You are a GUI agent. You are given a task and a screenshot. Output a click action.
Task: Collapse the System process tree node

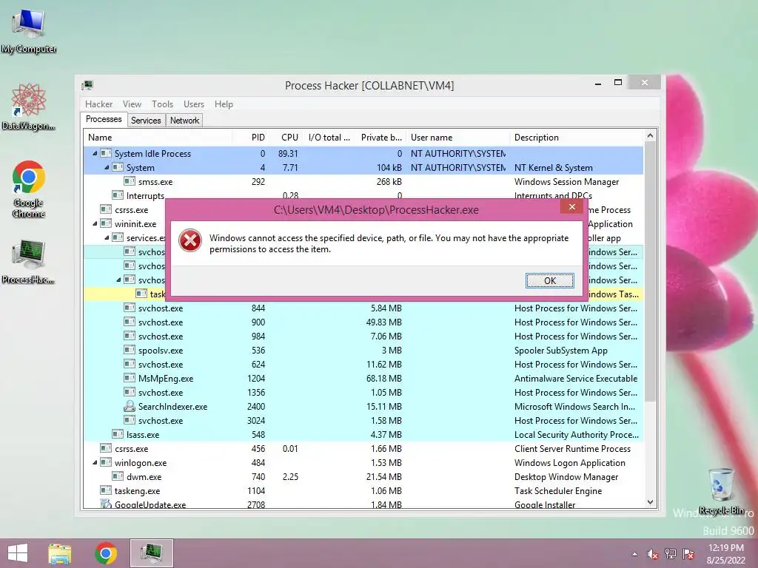107,168
